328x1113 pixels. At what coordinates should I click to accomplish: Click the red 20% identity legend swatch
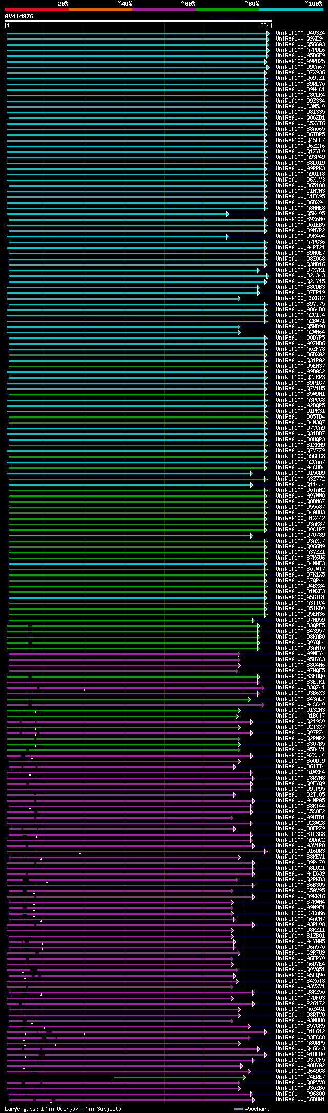click(37, 9)
